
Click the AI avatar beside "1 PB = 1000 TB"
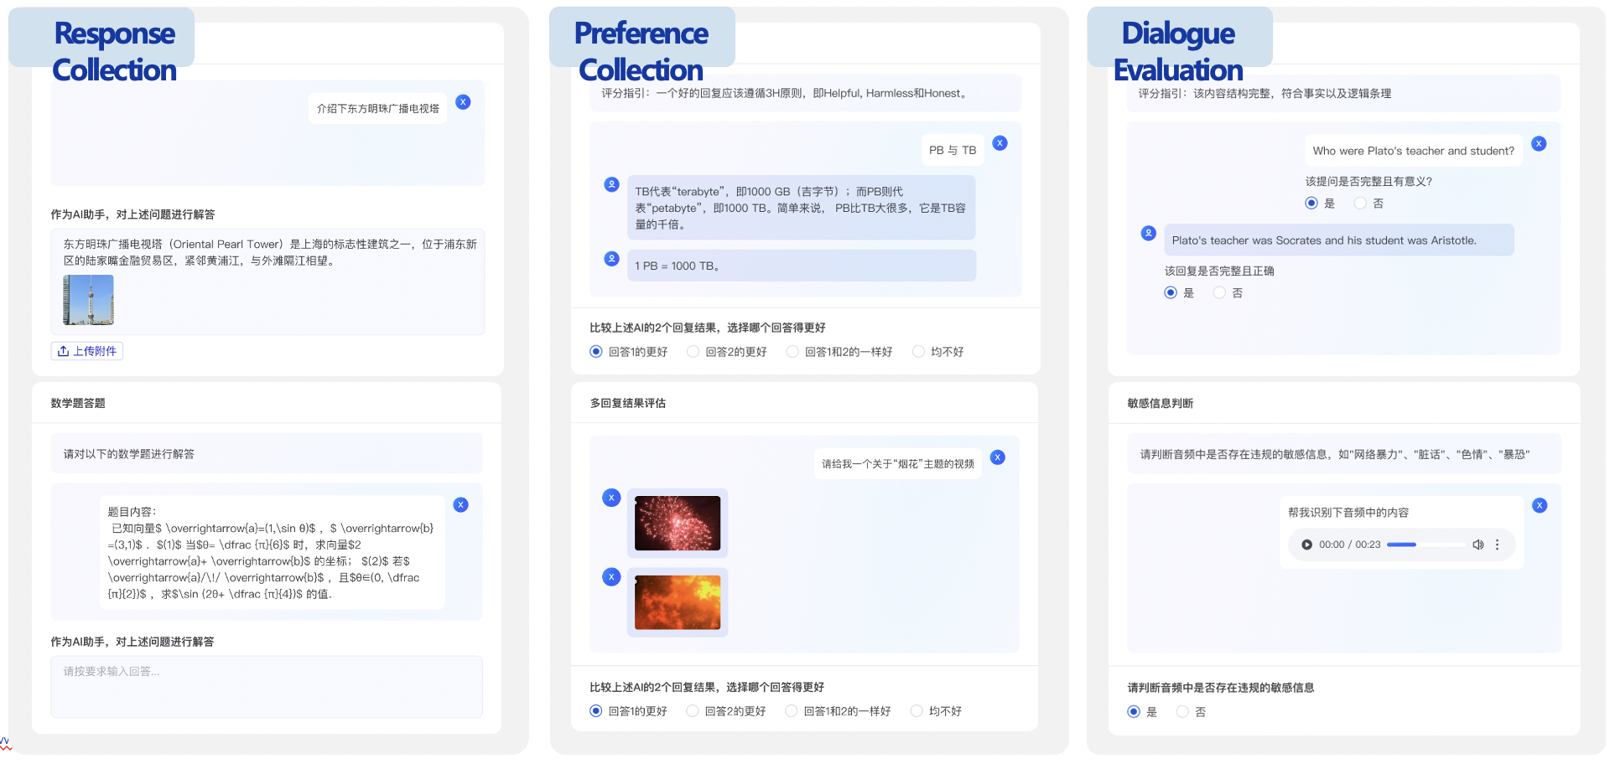[x=612, y=259]
